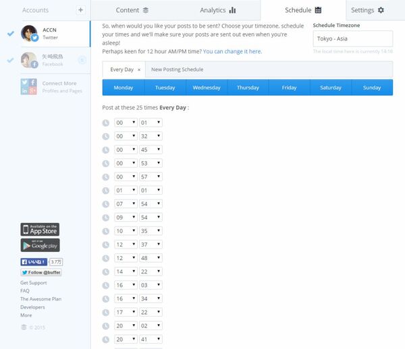Viewport: 405px width, 349px height.
Task: Click the clock icon for the 01:01 time
Action: tap(106, 191)
